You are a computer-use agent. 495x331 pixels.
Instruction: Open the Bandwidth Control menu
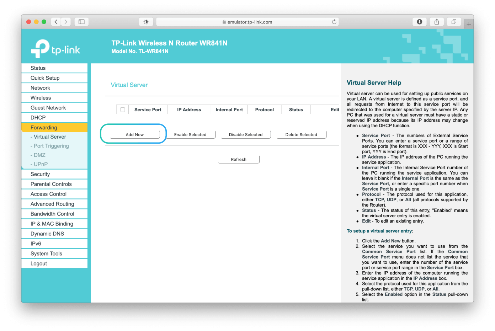54,214
